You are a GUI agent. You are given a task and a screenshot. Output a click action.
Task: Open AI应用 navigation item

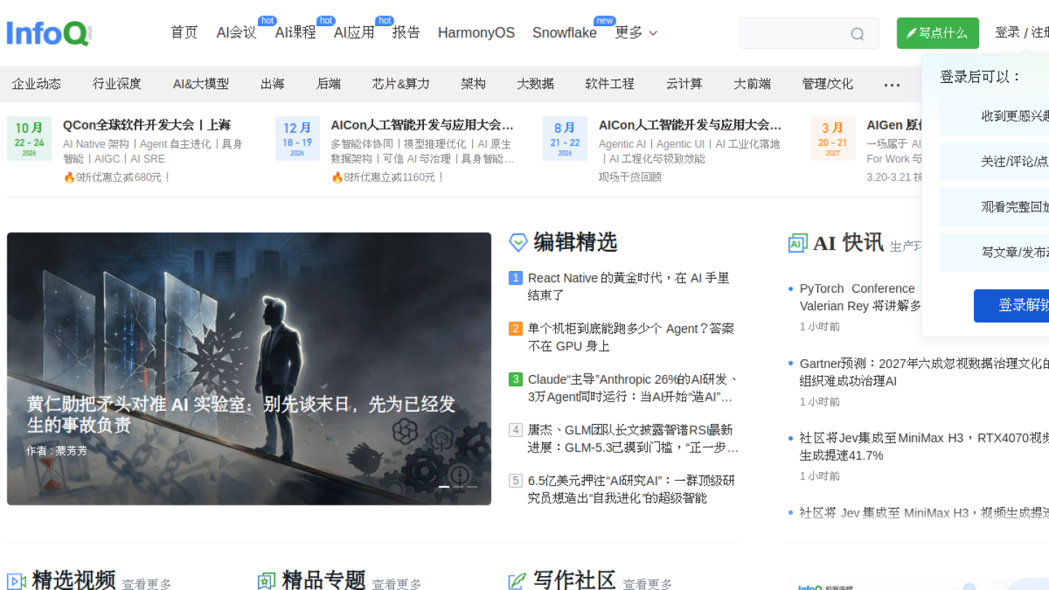coord(354,33)
